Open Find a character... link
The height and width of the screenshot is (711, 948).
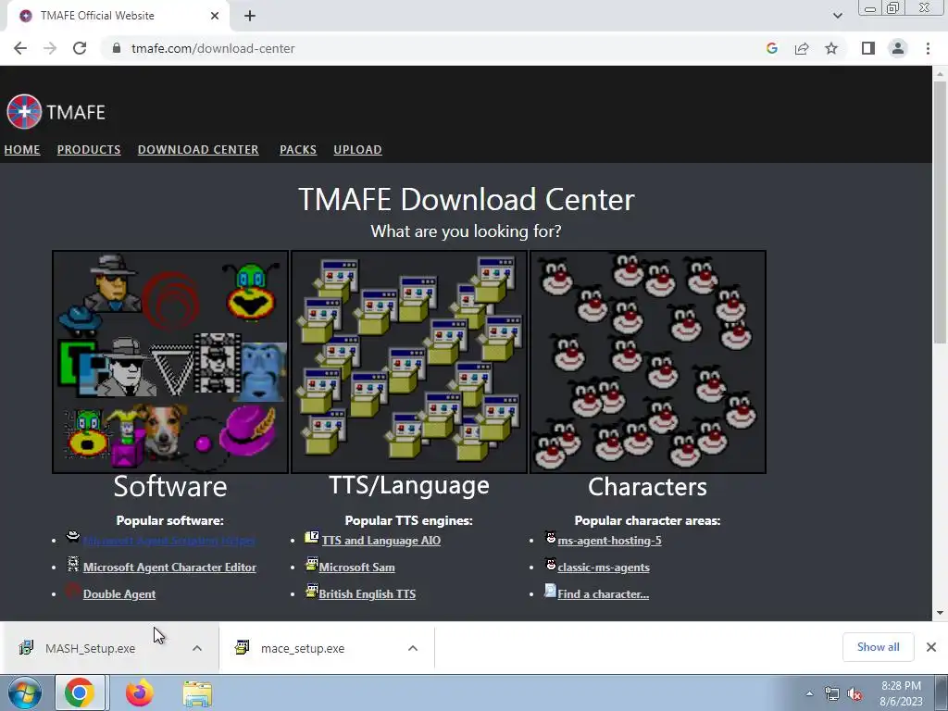click(x=603, y=594)
